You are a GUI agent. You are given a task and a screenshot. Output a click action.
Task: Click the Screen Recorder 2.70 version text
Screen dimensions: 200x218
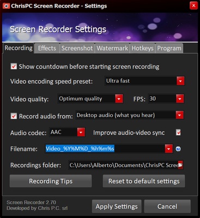click(31, 202)
